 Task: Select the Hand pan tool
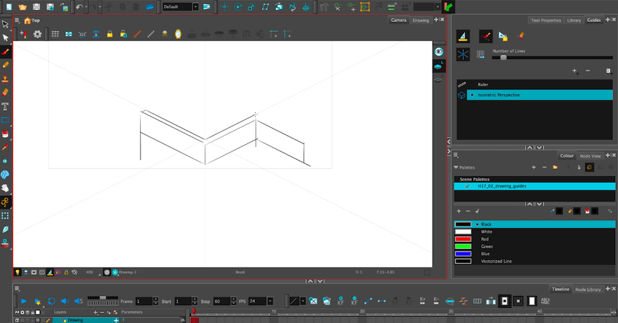tap(5, 188)
